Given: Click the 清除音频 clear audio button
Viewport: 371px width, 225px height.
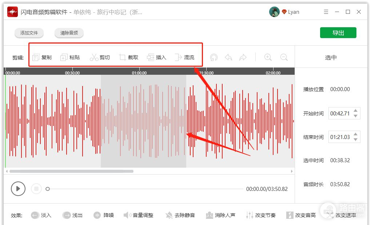Looking at the screenshot, I should pos(69,33).
